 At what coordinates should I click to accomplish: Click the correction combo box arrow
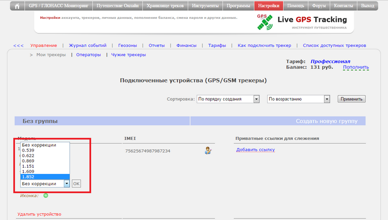[67, 184]
